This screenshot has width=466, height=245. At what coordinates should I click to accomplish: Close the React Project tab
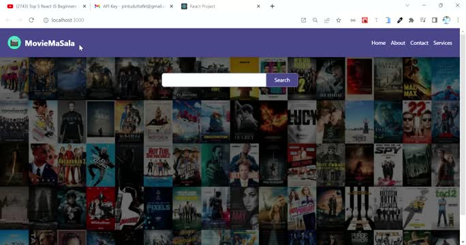(x=258, y=6)
